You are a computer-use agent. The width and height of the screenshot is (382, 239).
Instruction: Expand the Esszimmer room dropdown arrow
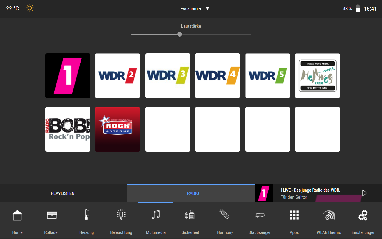coord(207,9)
